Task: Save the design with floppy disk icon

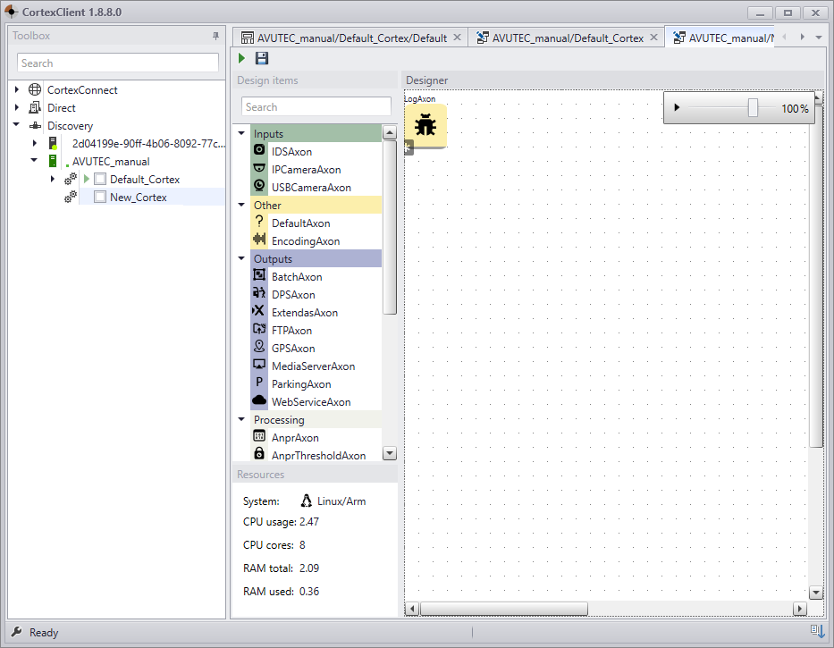Action: pos(262,58)
